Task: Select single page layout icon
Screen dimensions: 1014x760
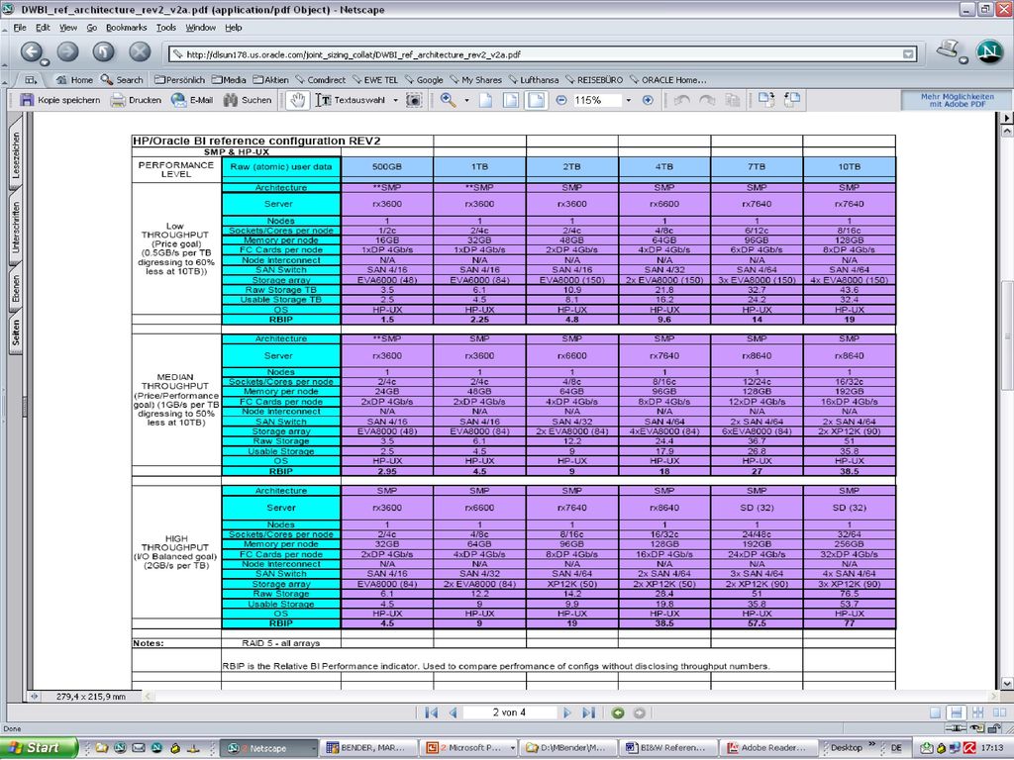Action: coord(935,712)
